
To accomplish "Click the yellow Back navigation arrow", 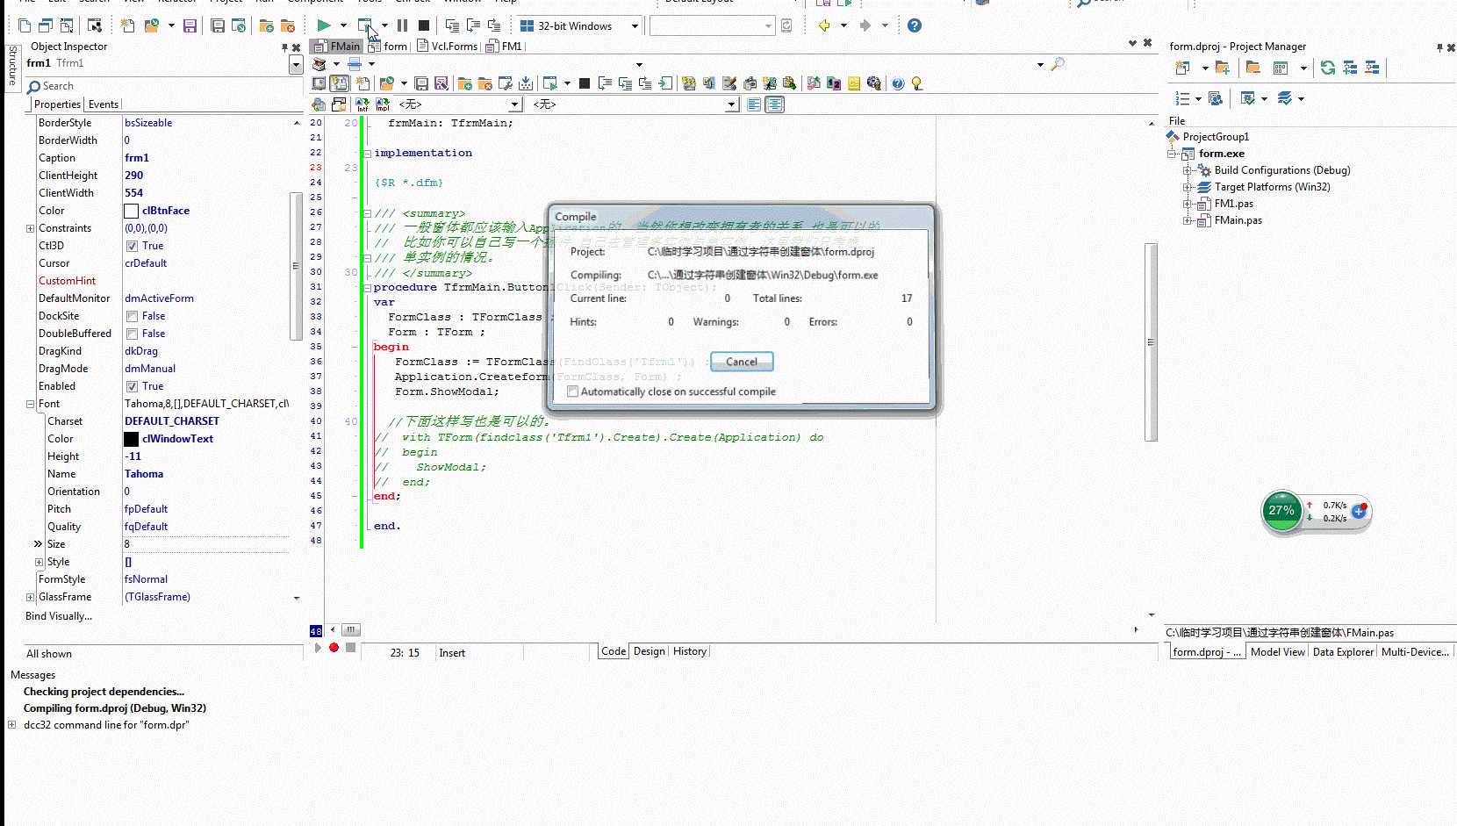I will (824, 25).
